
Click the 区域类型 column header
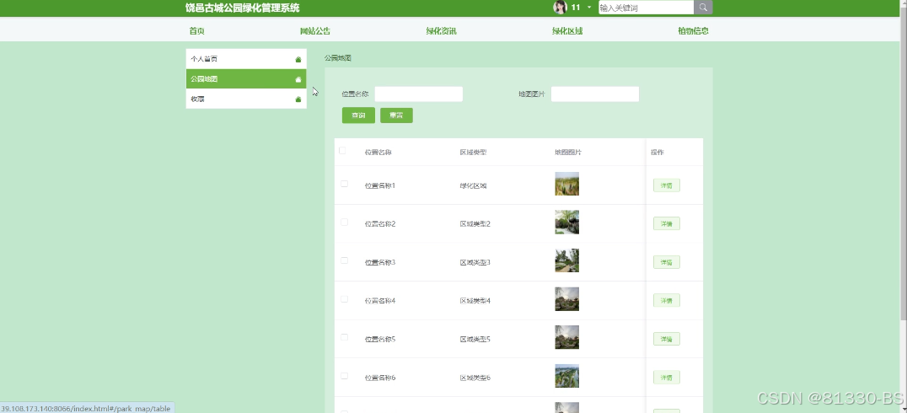pos(473,153)
